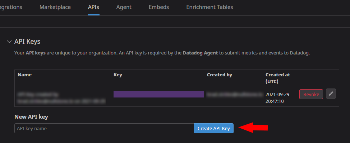Click the API Keys section heading
350x143 pixels.
coord(27,42)
